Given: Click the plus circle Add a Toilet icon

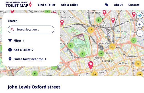Looking at the screenshot, I should (x=10, y=50).
